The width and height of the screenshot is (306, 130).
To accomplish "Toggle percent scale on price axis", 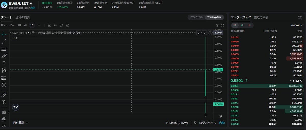I will click(195, 123).
